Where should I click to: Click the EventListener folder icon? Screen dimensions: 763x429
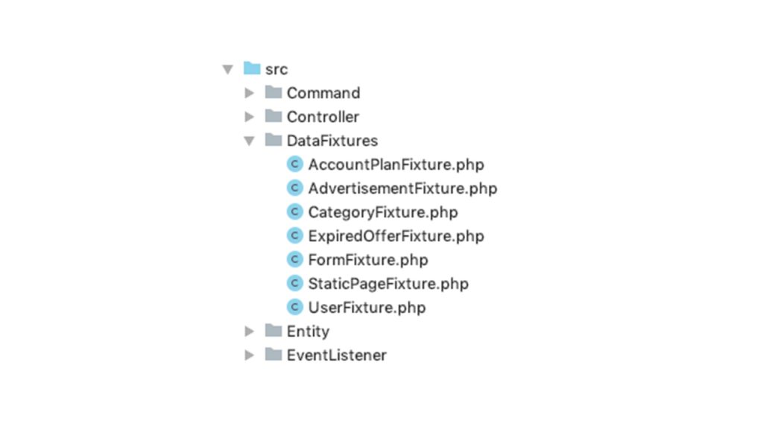(273, 355)
